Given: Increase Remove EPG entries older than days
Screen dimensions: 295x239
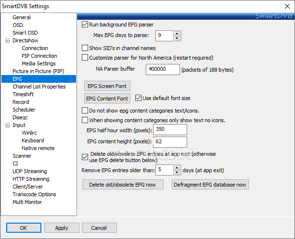Looking at the screenshot, I should click(177, 168).
